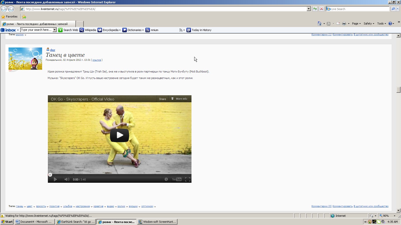Click the dqz user avatar icon

pyautogui.click(x=48, y=49)
